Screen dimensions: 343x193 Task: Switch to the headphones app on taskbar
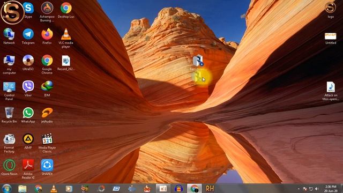coord(178,188)
